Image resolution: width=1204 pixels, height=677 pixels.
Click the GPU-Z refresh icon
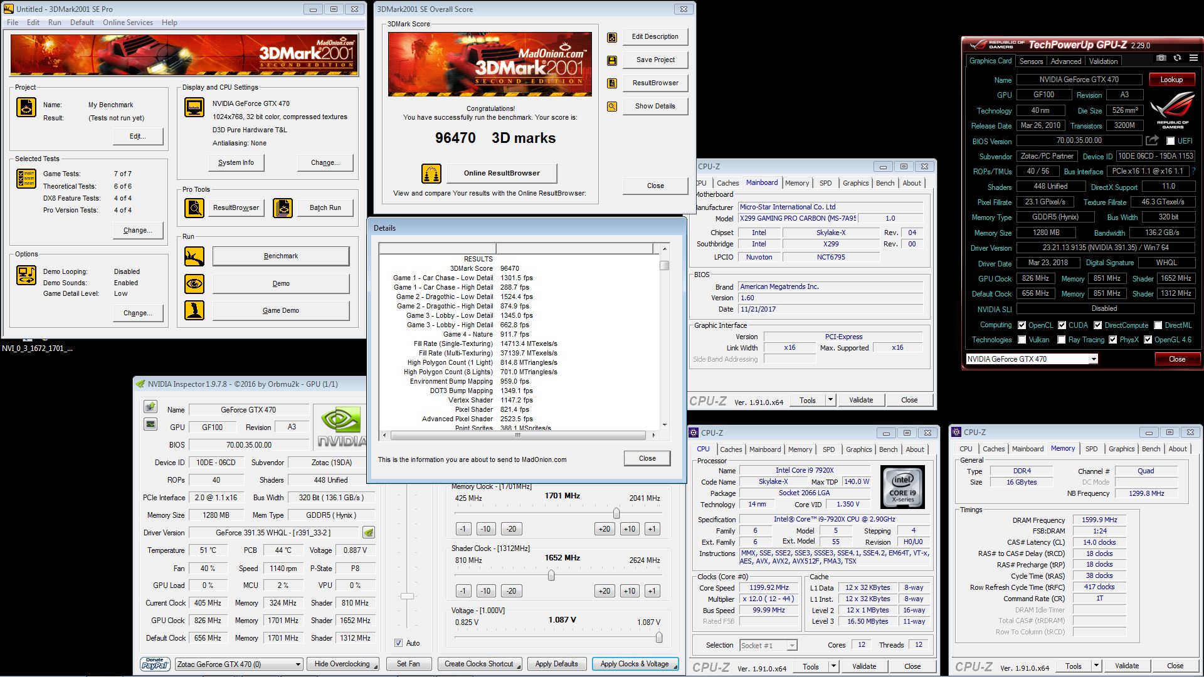(1177, 58)
